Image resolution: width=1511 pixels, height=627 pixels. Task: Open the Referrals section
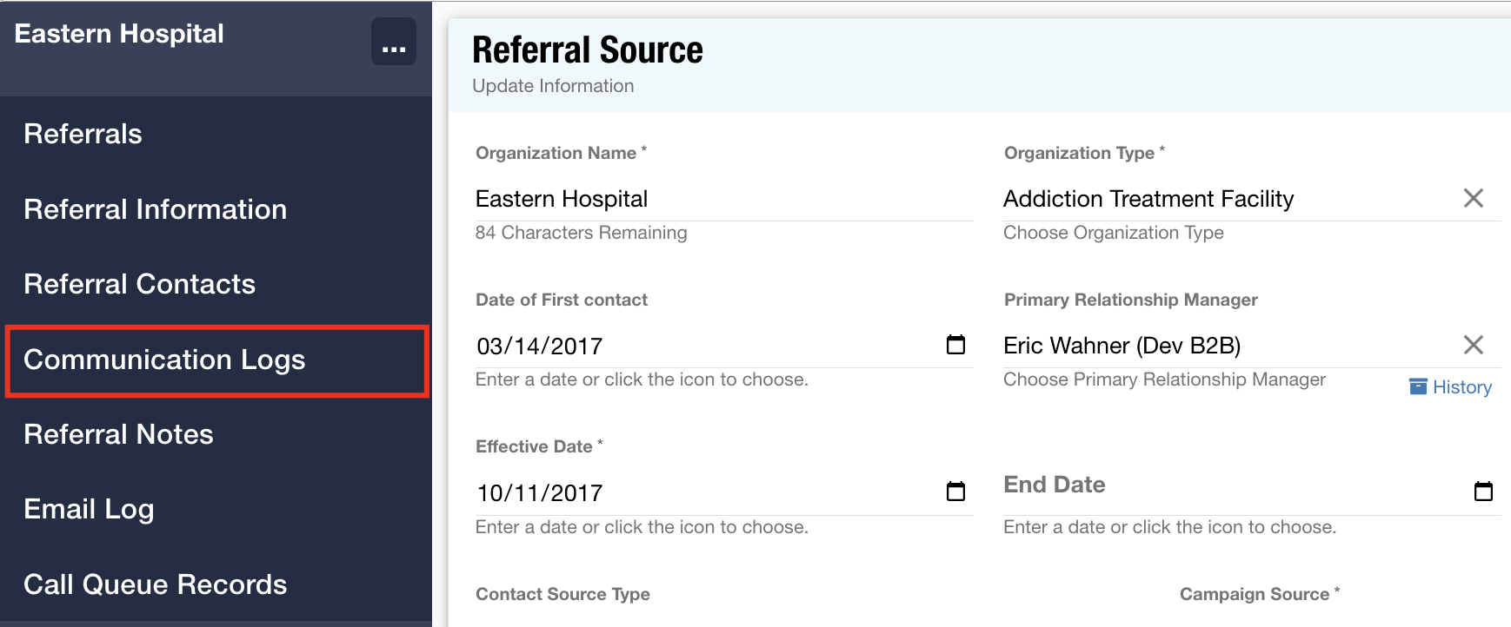pos(83,134)
